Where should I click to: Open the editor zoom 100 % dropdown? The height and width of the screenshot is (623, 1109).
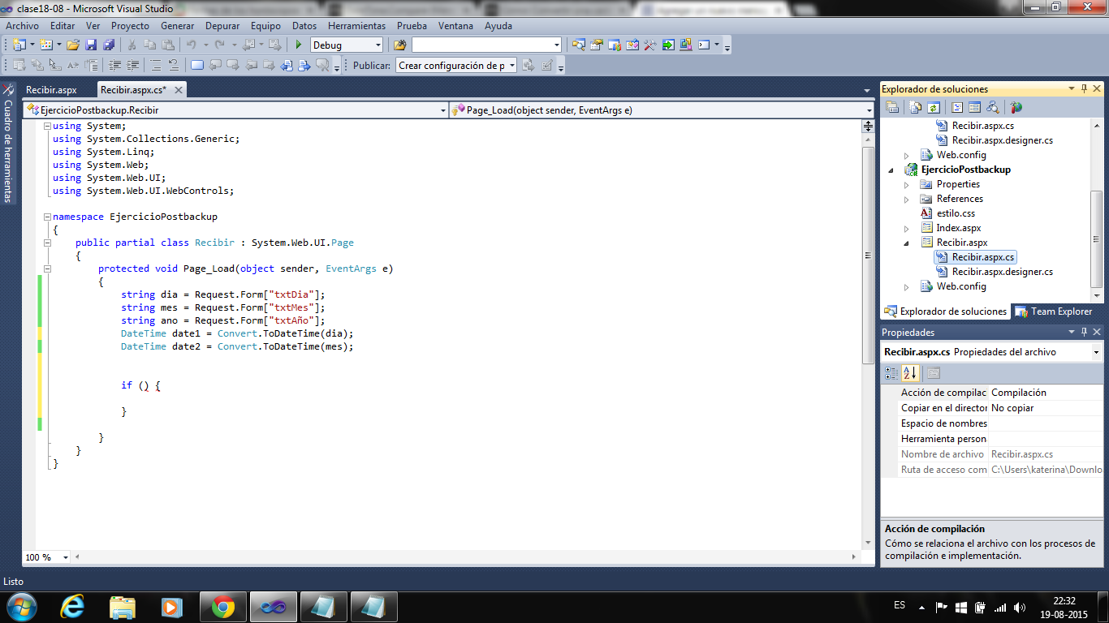[66, 557]
